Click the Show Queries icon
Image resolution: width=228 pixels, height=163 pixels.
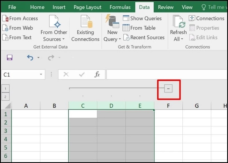pos(126,18)
